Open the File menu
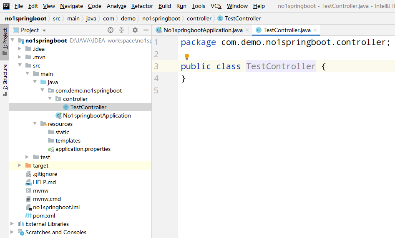This screenshot has height=238, width=395. pos(19,6)
